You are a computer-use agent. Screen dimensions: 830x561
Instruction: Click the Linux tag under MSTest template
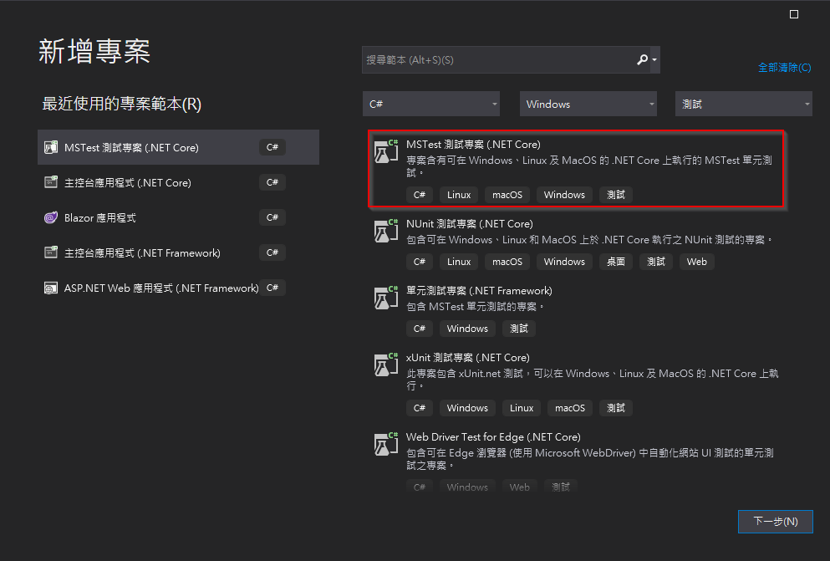[x=458, y=195]
